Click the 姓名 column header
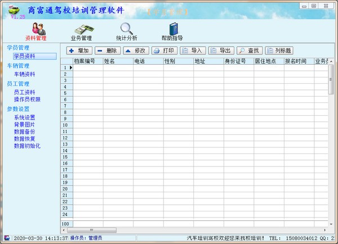 click(x=118, y=61)
